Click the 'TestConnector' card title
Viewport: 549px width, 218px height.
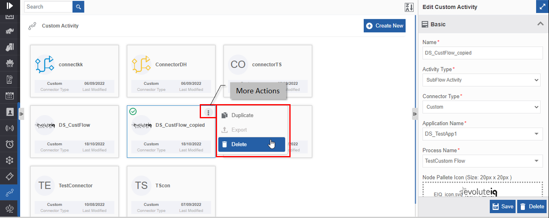(76, 185)
